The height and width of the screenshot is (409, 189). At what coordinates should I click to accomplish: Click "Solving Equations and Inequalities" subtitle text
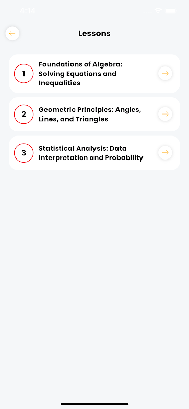click(78, 78)
